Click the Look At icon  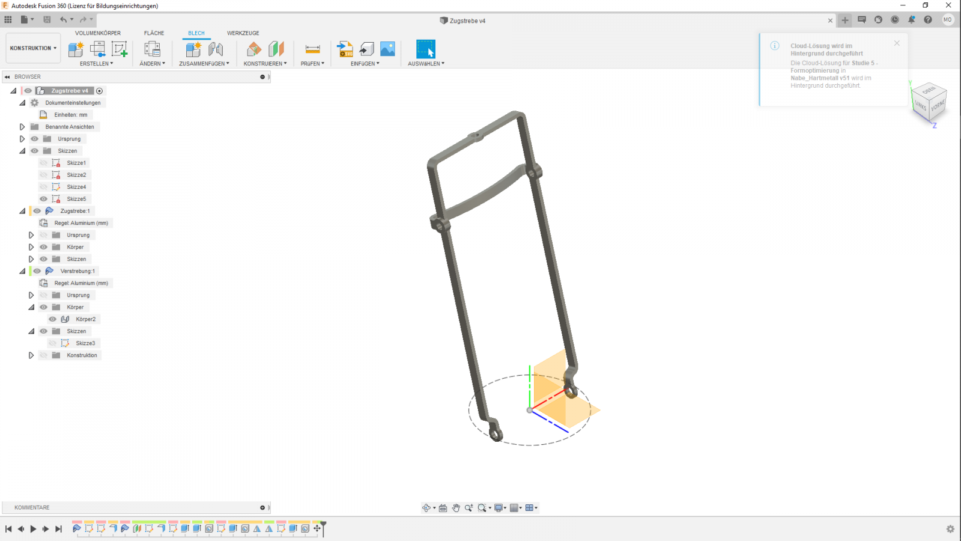click(x=443, y=508)
